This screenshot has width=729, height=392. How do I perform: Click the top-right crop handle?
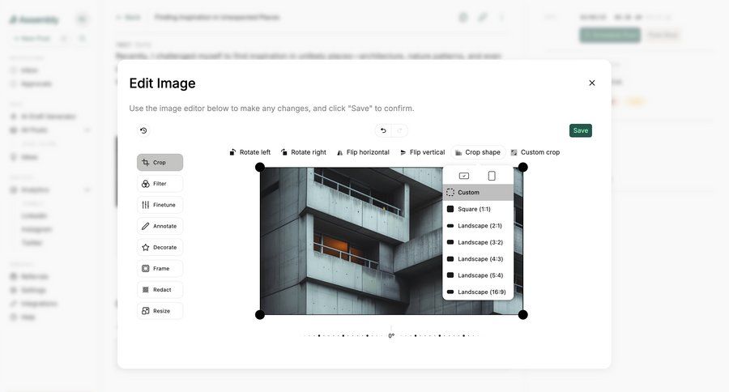(523, 168)
